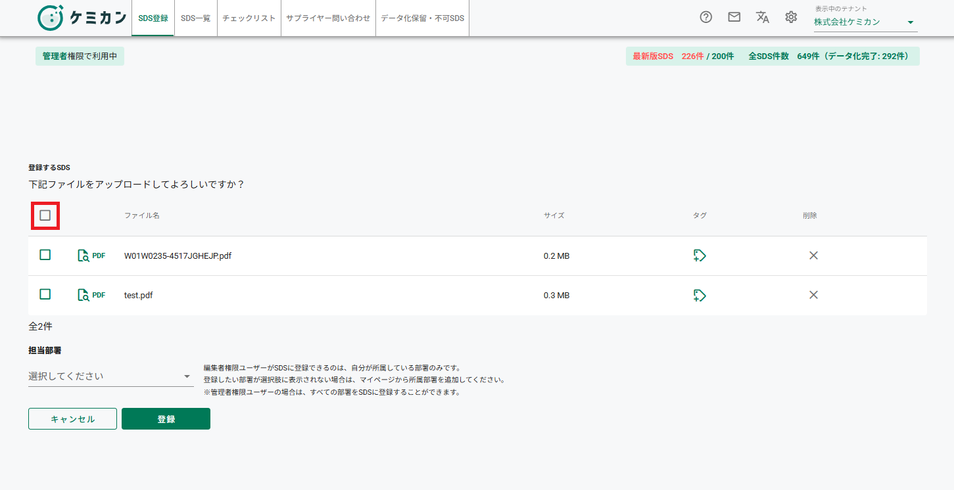954x490 pixels.
Task: Click the 登録するSDS heading
Action: pyautogui.click(x=49, y=167)
